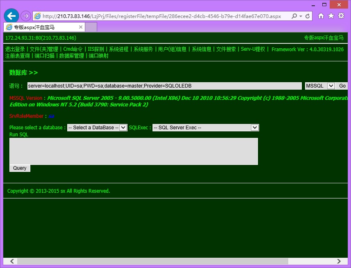The image size is (351, 268).
Task: Click 退出登录 logout link
Action: coord(15,49)
